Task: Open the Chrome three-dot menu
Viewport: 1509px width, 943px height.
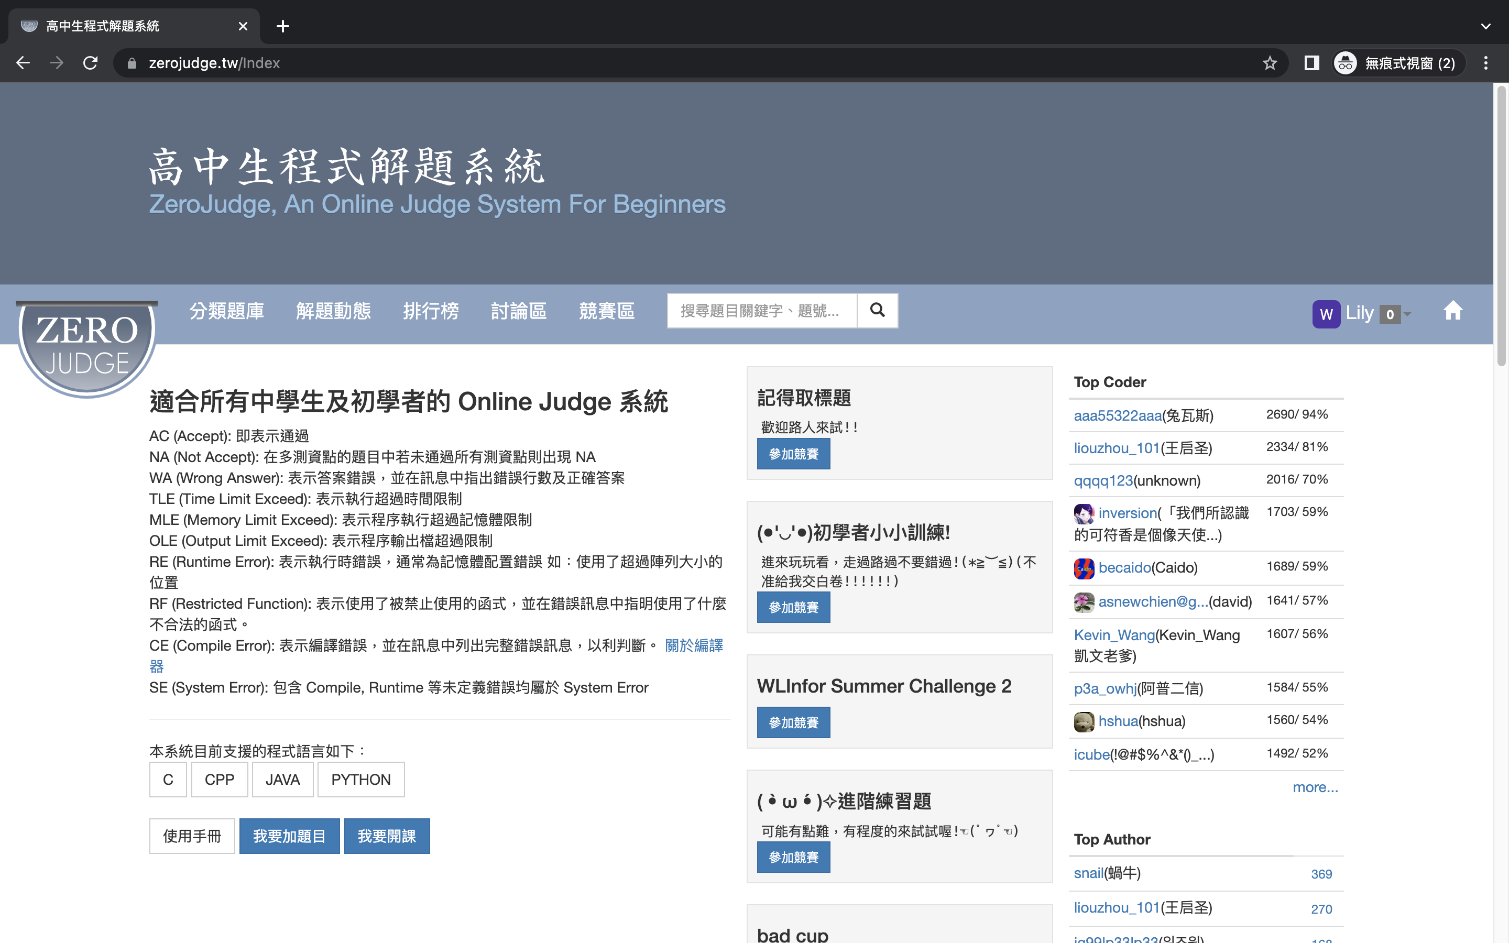Action: point(1486,63)
